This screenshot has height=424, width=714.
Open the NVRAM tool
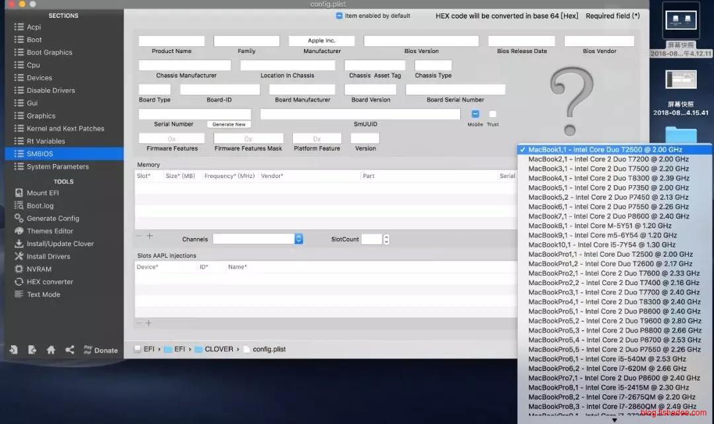click(39, 269)
